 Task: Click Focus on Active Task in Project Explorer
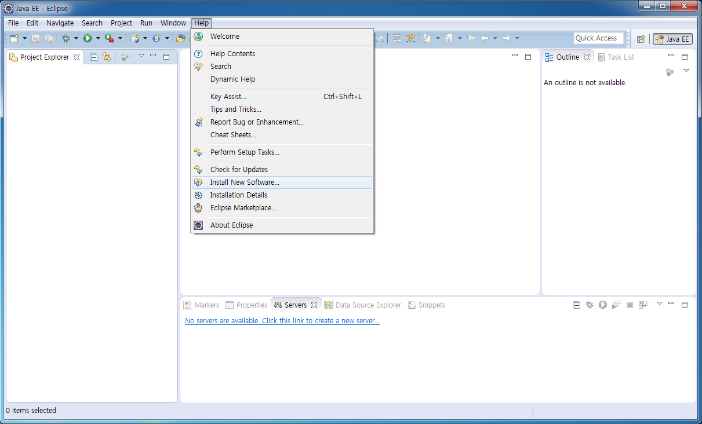pos(125,57)
